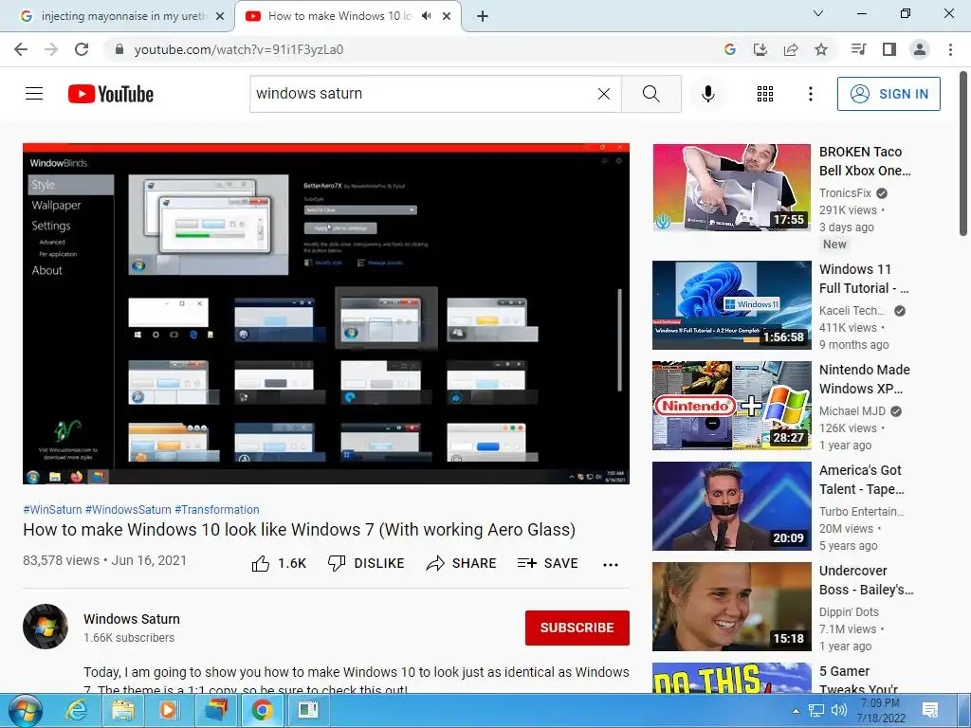Open the Windows Saturn channel avatar
Image resolution: width=971 pixels, height=728 pixels.
pos(46,627)
